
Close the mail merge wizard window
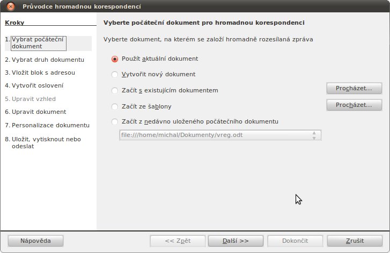pos(11,6)
